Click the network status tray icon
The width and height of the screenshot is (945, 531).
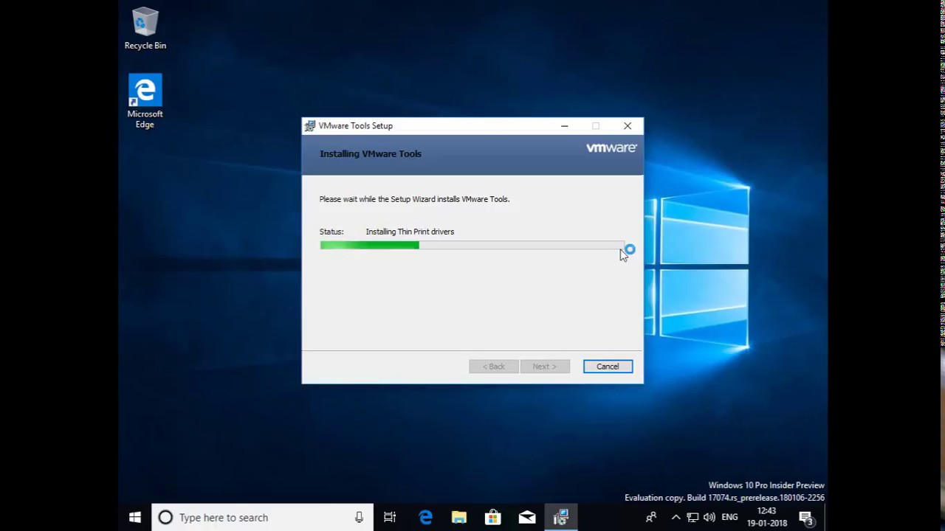point(693,518)
